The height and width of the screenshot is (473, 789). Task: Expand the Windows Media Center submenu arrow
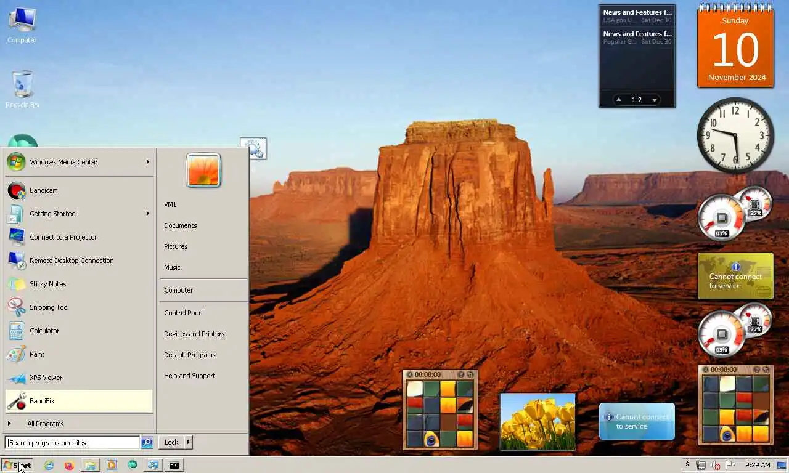(147, 162)
